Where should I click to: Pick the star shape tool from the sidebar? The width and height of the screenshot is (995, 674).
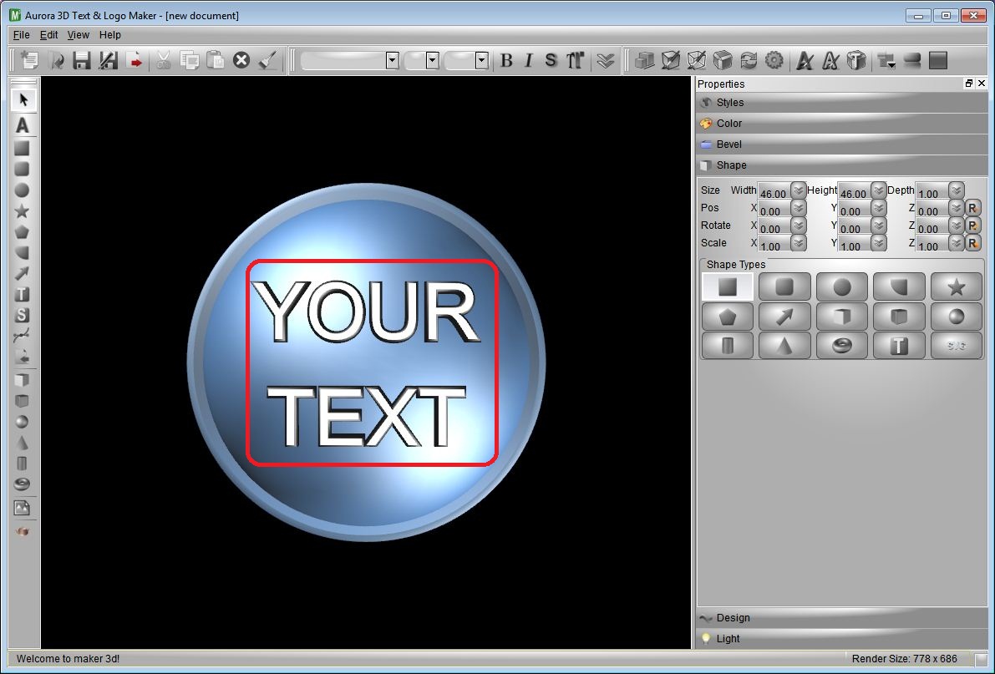point(23,211)
